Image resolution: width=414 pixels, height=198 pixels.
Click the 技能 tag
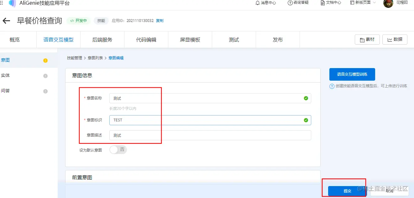tap(101, 21)
